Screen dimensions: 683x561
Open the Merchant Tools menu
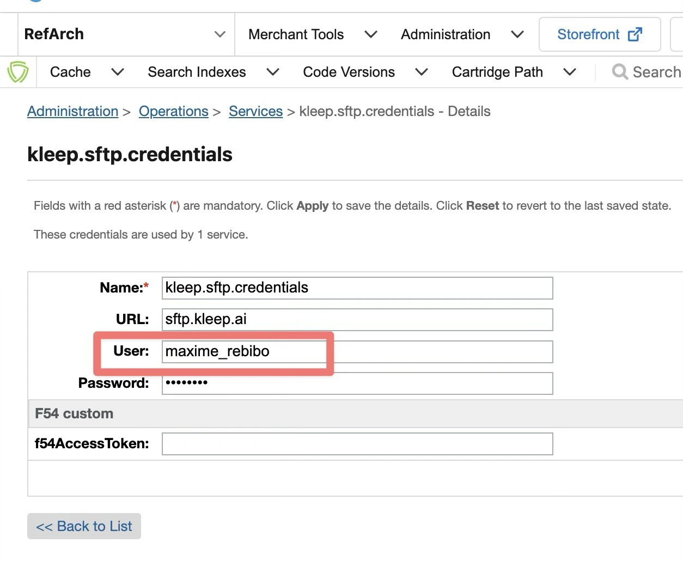(x=296, y=34)
